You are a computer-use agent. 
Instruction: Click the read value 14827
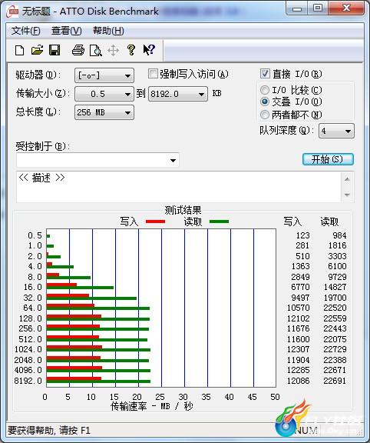pos(335,287)
